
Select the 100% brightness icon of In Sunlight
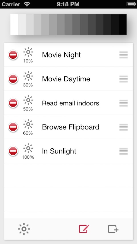click(x=28, y=151)
